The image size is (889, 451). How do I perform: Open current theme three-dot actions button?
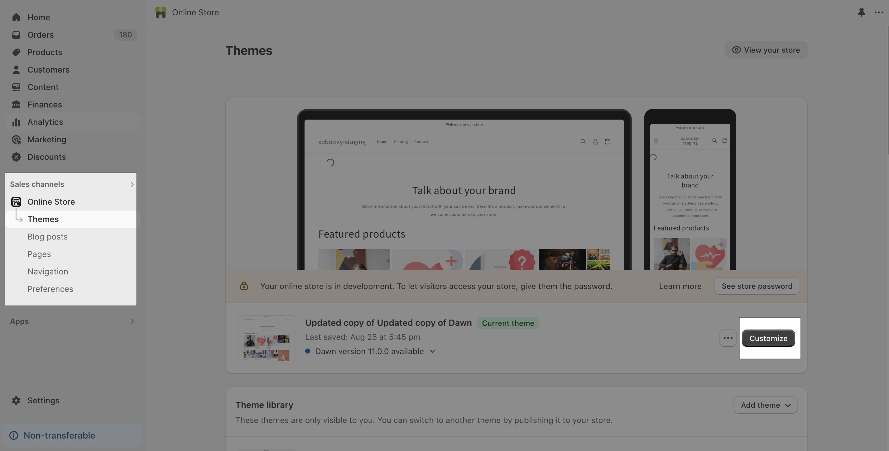728,338
